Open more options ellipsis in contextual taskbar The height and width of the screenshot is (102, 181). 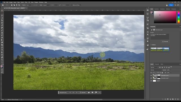coord(100,93)
